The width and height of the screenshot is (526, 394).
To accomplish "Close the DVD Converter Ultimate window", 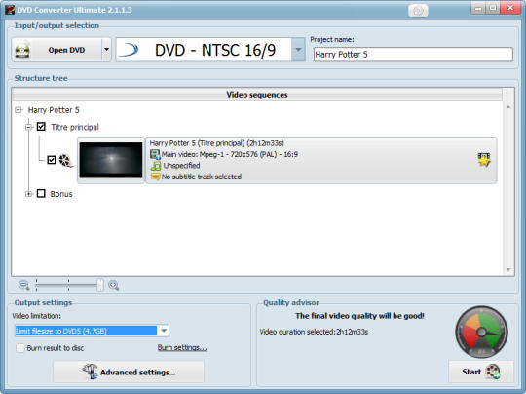I will (x=510, y=8).
